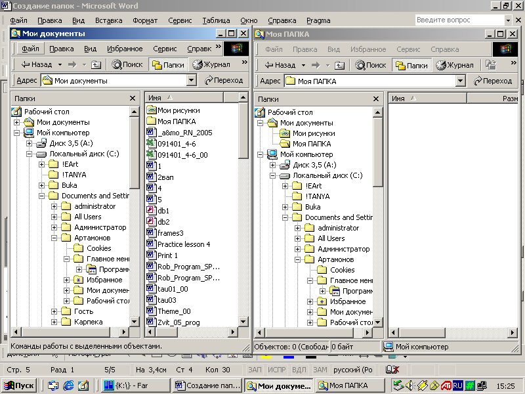Click Up folder icon in Моя ПАПКА toolbar

(339, 65)
